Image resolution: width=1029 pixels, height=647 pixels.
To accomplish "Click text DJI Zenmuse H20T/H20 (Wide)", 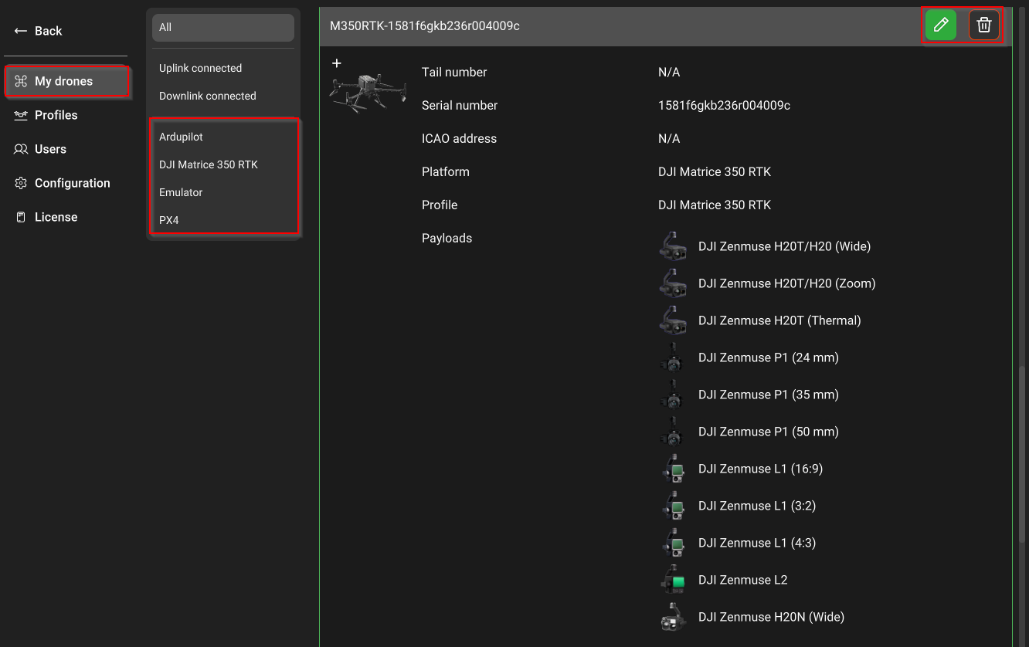I will 784,246.
